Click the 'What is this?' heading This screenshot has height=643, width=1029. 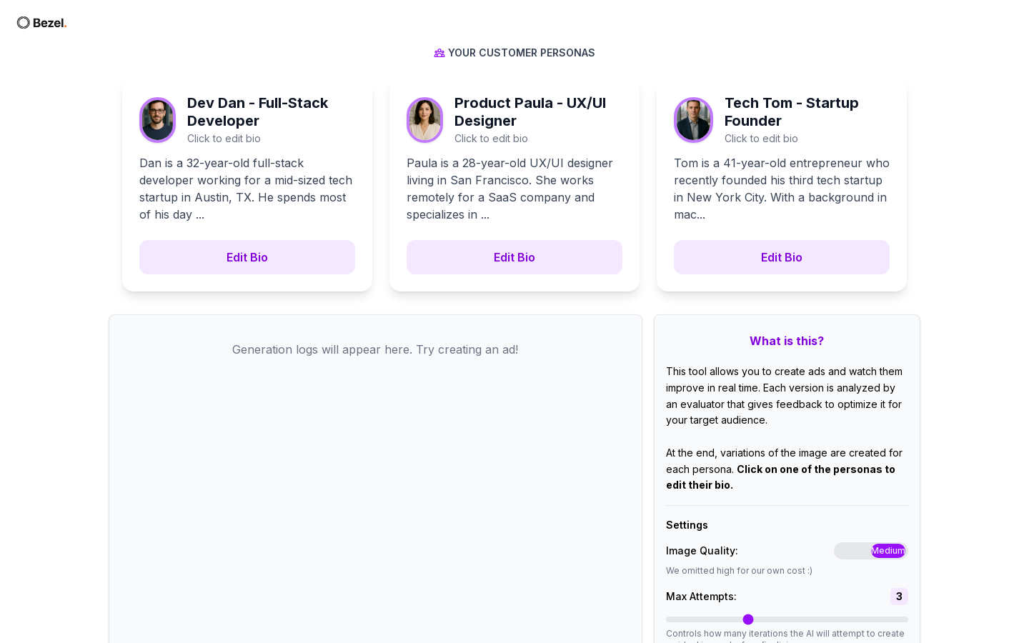pyautogui.click(x=787, y=341)
